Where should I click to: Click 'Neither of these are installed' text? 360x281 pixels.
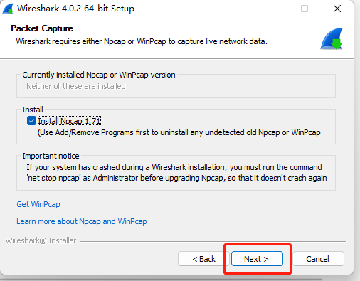pyautogui.click(x=76, y=86)
